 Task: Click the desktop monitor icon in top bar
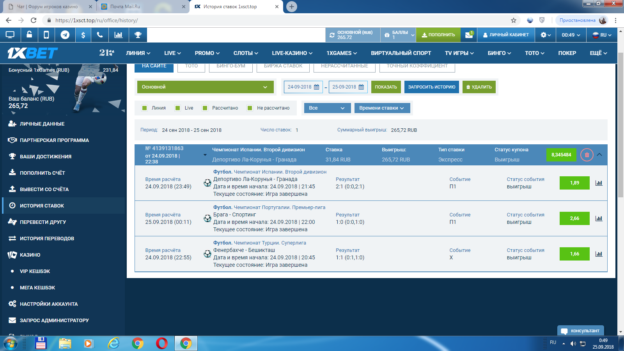(10, 35)
